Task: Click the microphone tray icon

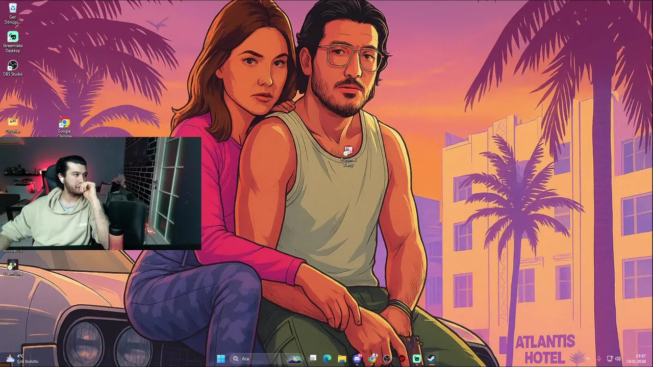Action: pyautogui.click(x=599, y=359)
